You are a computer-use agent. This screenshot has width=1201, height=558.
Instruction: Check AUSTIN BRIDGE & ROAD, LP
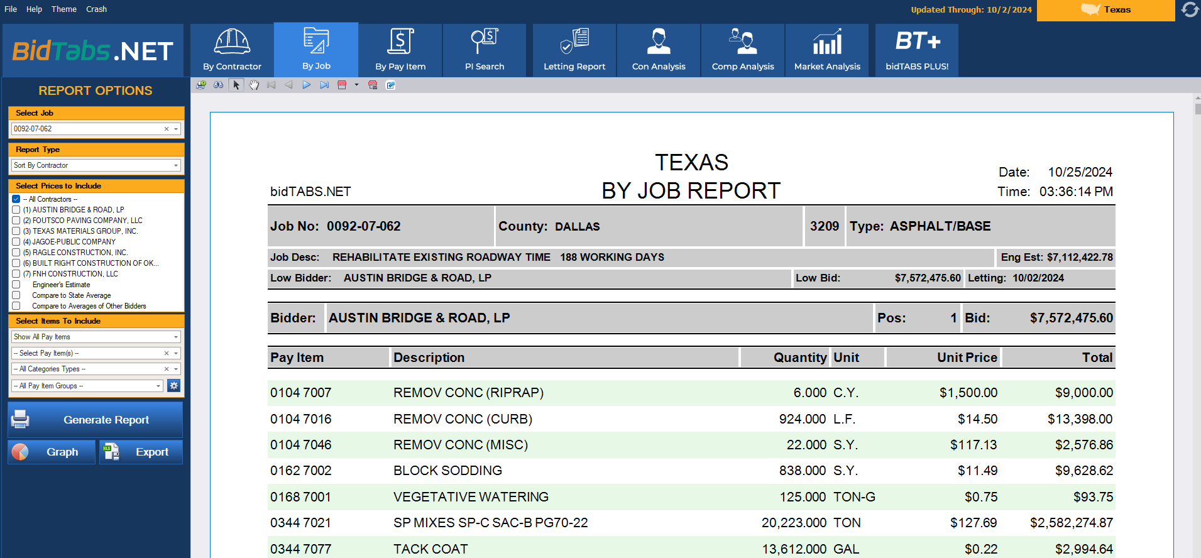[x=16, y=210]
